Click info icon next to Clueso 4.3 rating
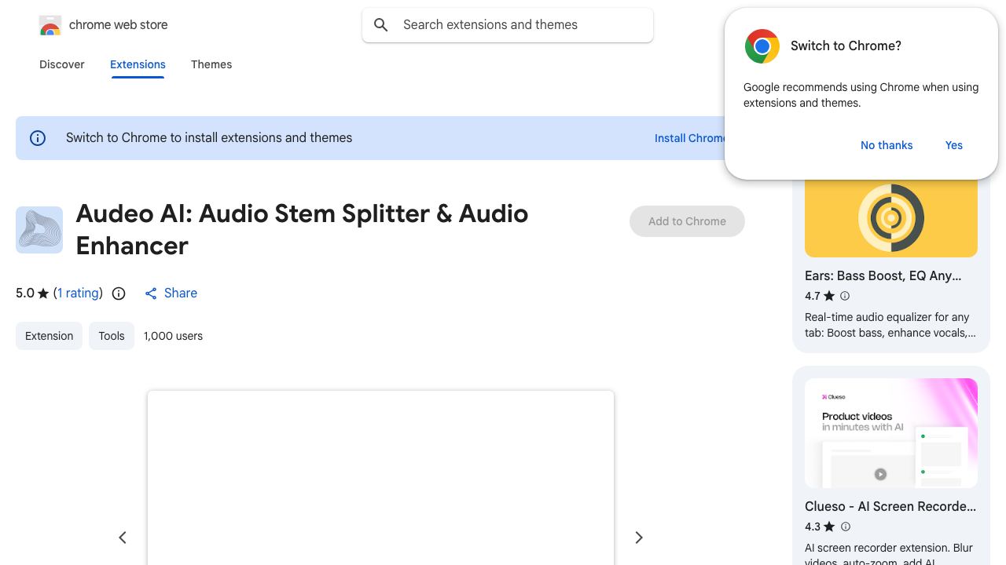Image resolution: width=1006 pixels, height=565 pixels. 846,527
